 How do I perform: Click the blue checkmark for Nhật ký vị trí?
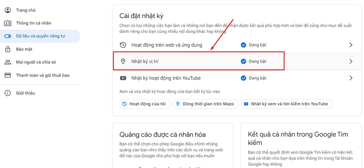(243, 62)
